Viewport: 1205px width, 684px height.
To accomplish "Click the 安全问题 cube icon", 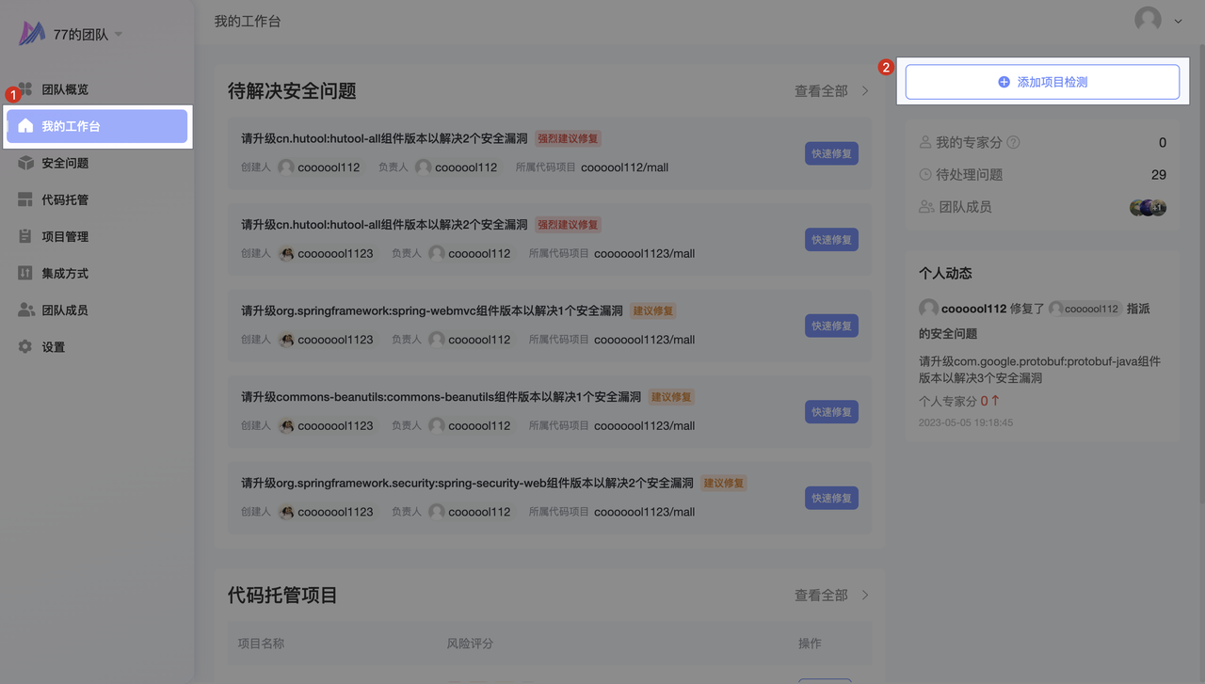I will tap(25, 163).
